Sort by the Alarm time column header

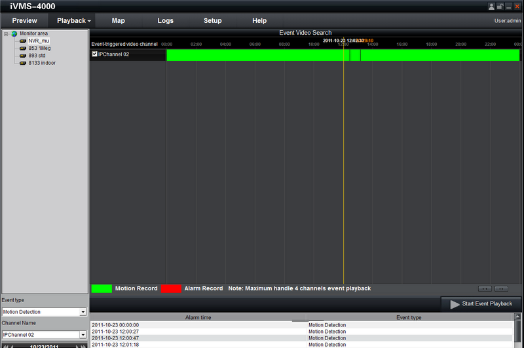pyautogui.click(x=198, y=317)
